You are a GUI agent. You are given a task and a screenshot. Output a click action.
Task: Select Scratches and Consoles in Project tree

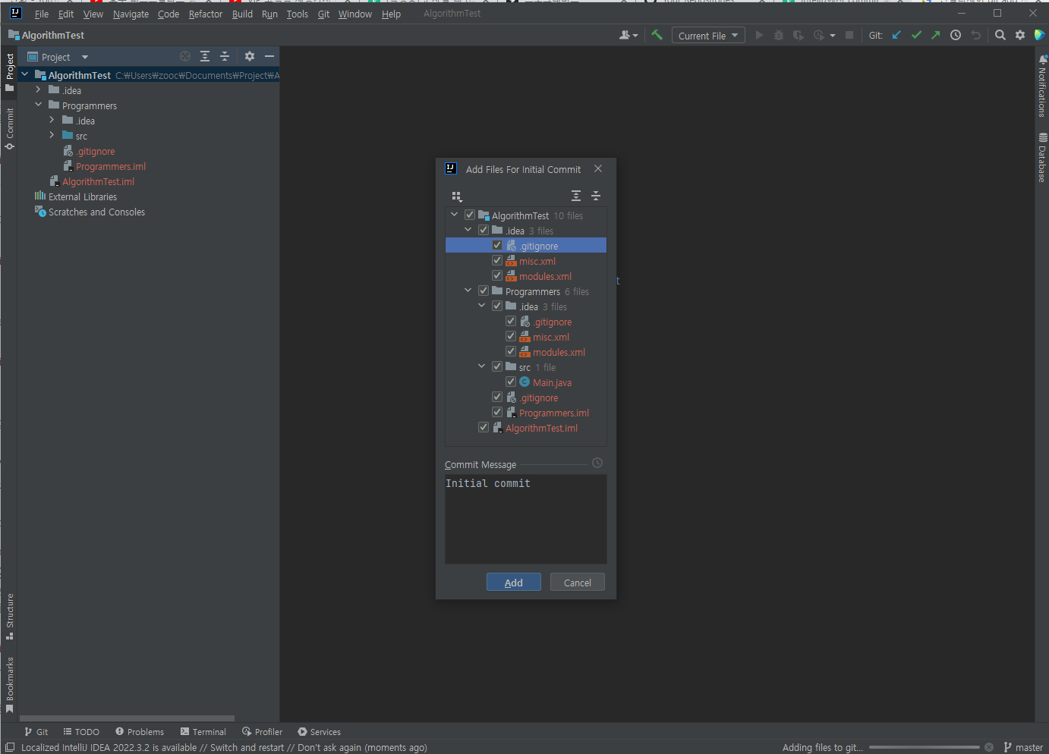point(96,212)
